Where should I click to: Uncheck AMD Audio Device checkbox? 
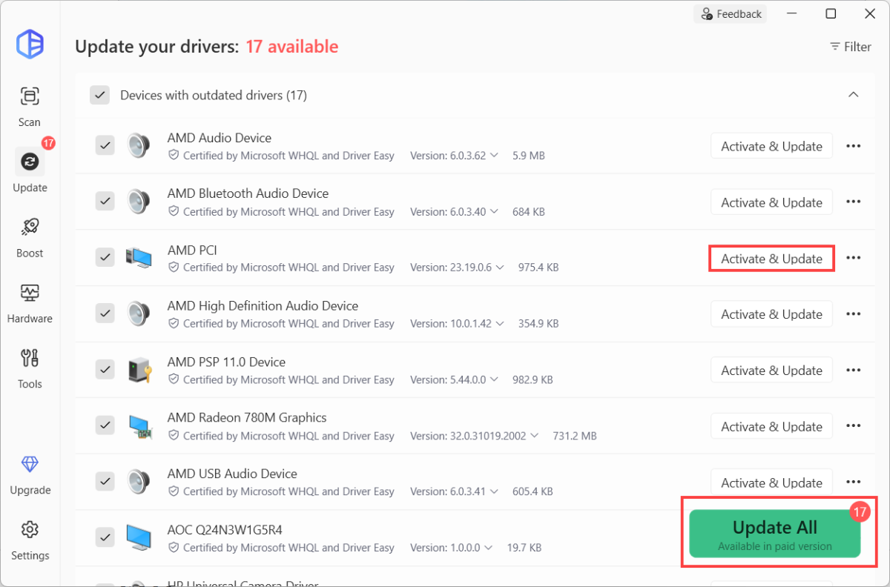[105, 146]
